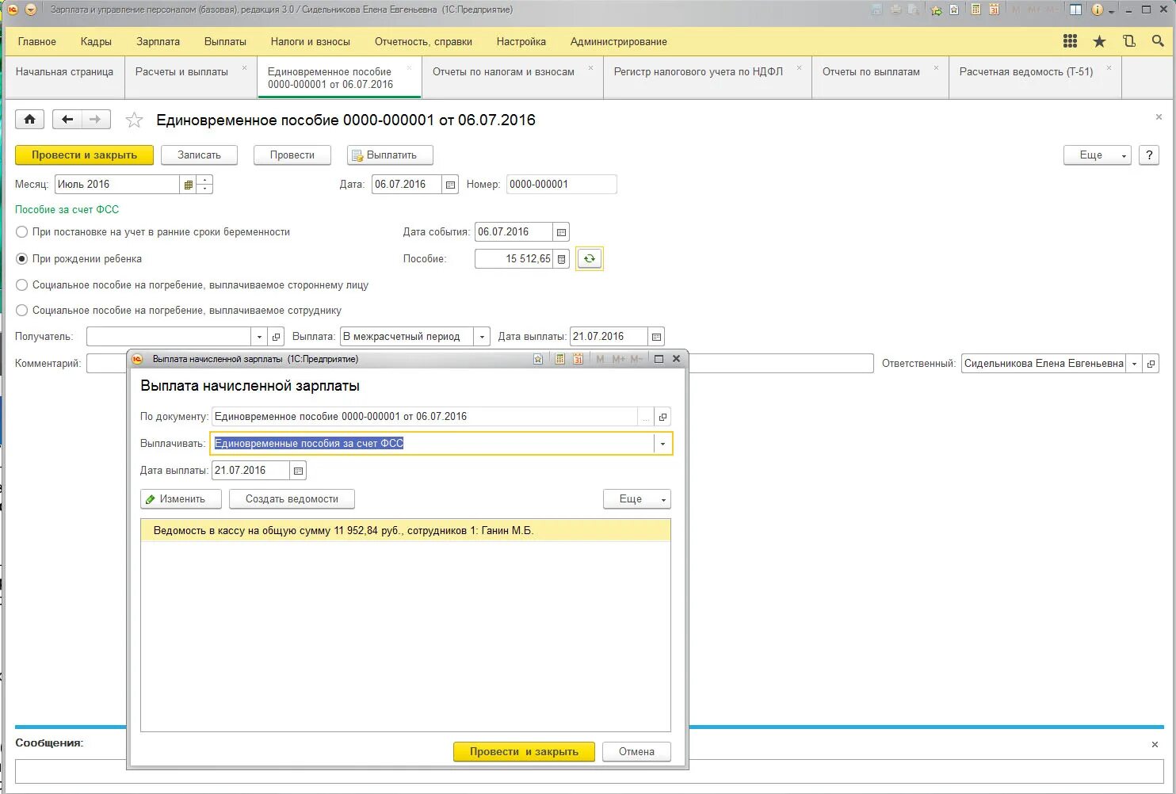Open the main form Еще menu
This screenshot has height=794, width=1176.
point(1097,155)
